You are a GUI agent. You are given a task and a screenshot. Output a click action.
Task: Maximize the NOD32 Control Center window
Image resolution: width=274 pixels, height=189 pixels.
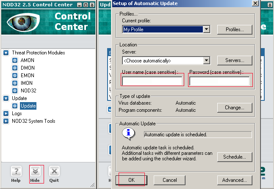click(86, 5)
